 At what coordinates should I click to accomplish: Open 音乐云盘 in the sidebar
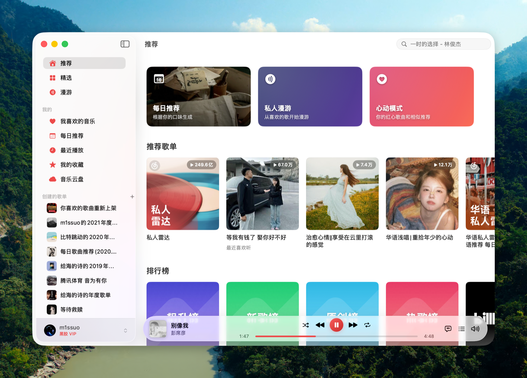click(x=84, y=179)
